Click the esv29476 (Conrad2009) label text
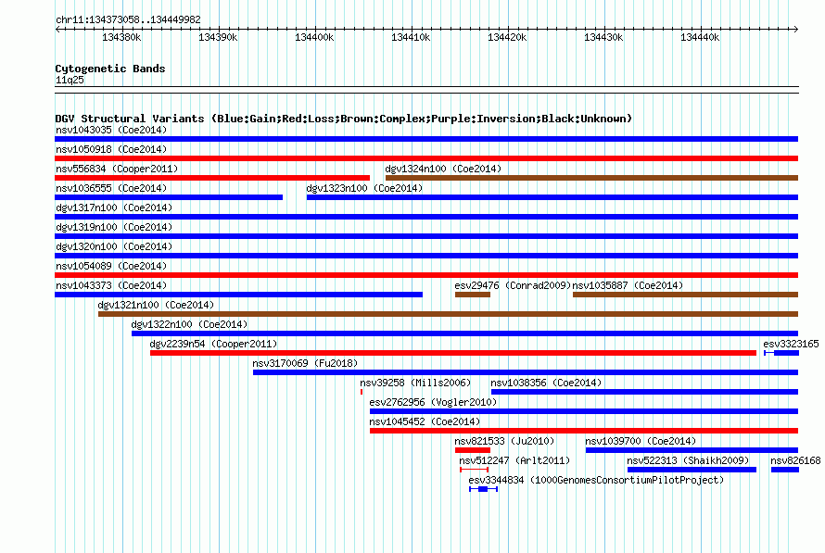The height and width of the screenshot is (553, 825). click(513, 285)
